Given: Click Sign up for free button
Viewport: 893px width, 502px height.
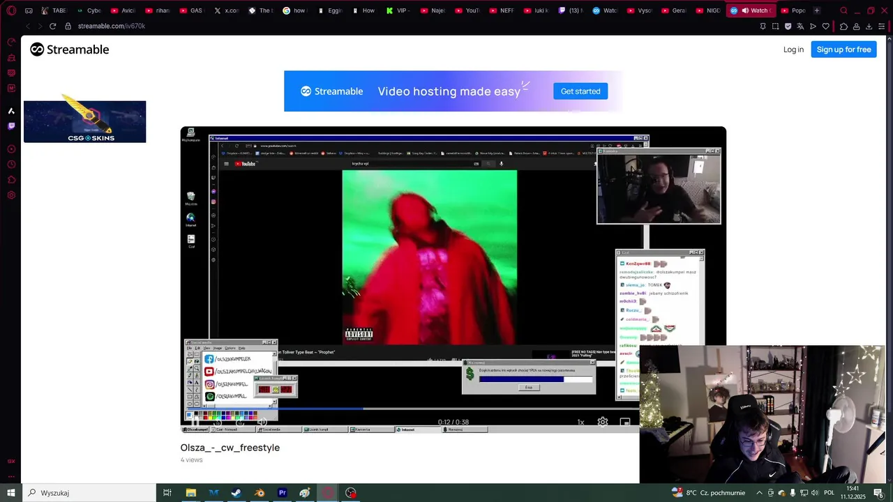Looking at the screenshot, I should coord(843,50).
